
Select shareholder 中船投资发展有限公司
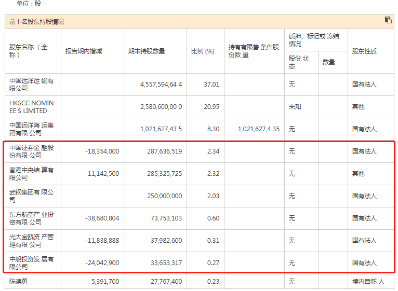pyautogui.click(x=32, y=263)
